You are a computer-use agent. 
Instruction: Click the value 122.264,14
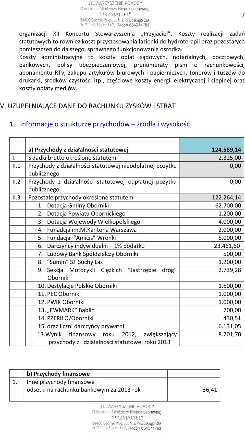point(226,197)
